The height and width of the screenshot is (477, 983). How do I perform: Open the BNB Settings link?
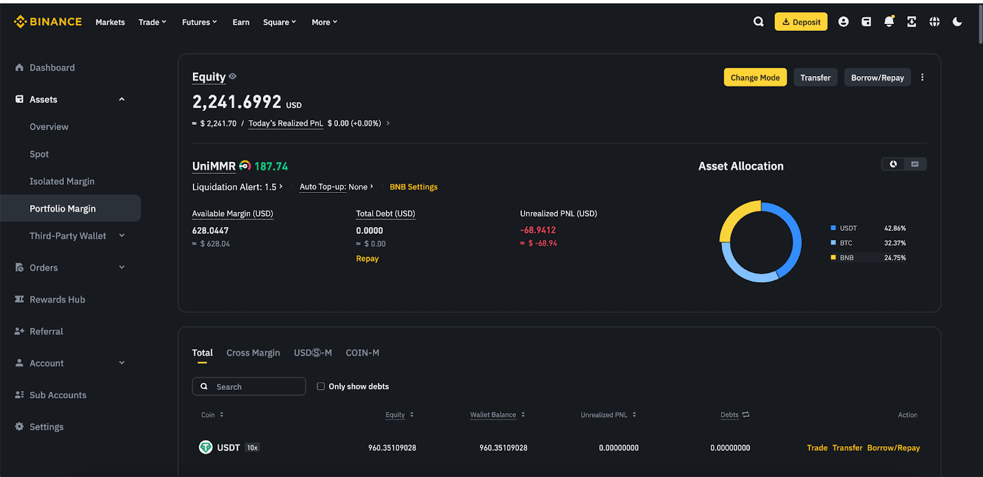click(413, 187)
